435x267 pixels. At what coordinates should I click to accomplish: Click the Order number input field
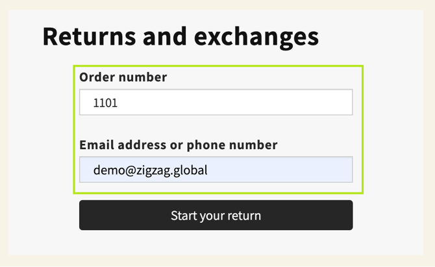(x=216, y=102)
